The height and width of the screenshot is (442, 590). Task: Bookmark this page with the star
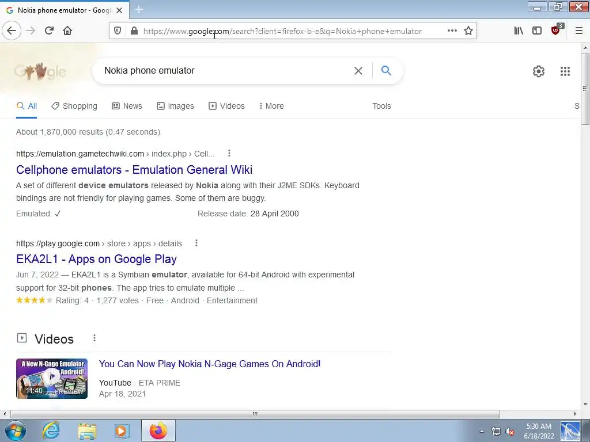(x=468, y=31)
